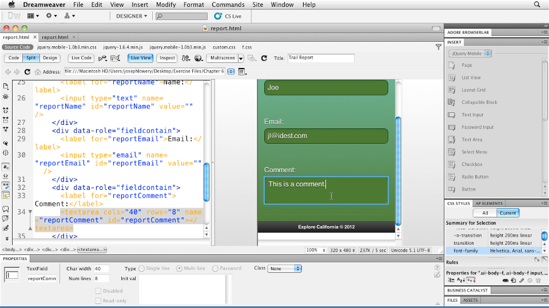Click the Home icon in address bar

[x=38, y=72]
